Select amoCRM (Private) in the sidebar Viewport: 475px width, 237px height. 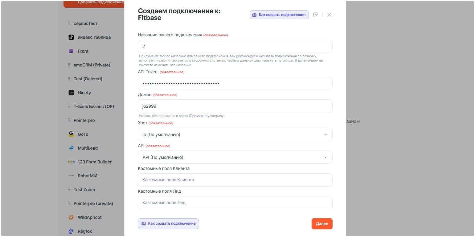(x=92, y=65)
